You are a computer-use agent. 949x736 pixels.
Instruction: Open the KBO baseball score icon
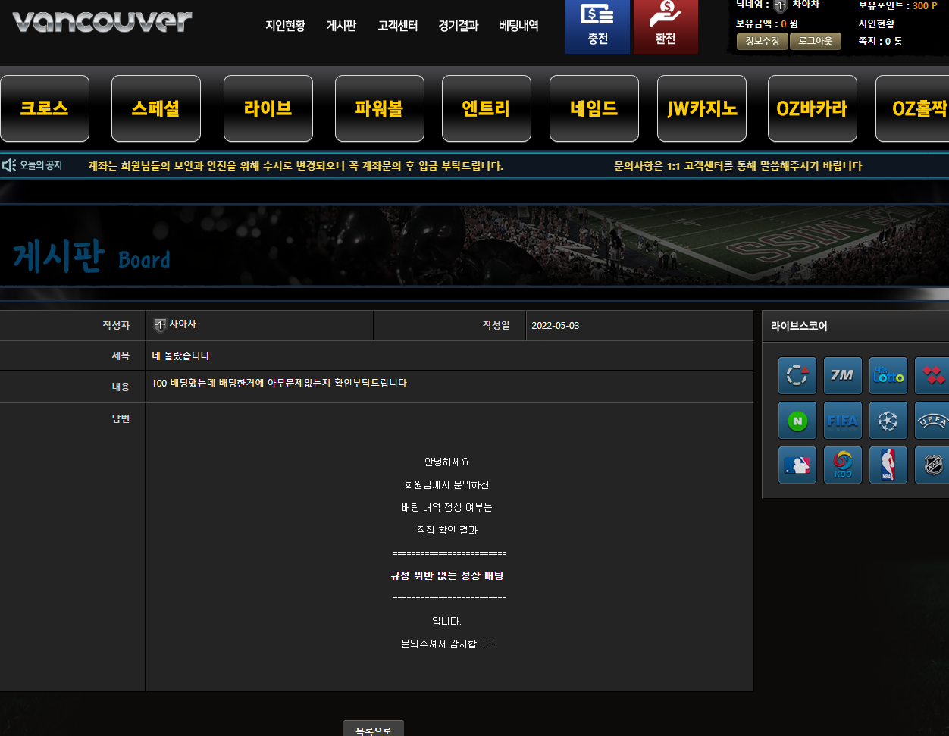pos(842,465)
